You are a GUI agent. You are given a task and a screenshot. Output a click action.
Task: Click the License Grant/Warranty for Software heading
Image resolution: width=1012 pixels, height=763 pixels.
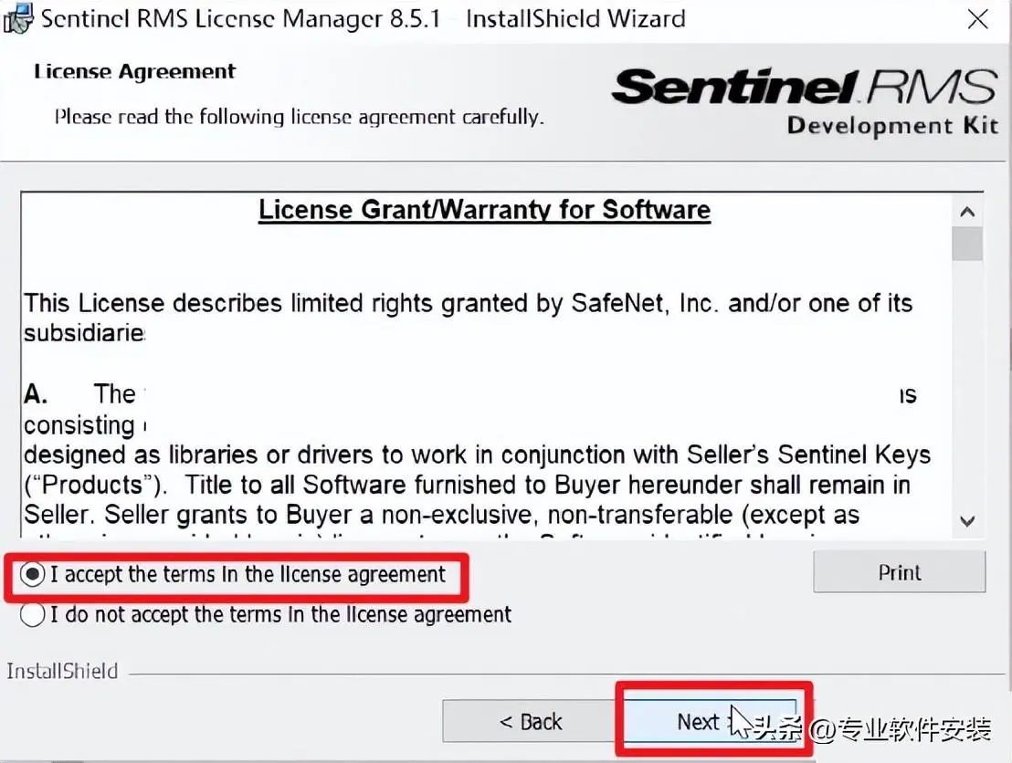(x=484, y=210)
